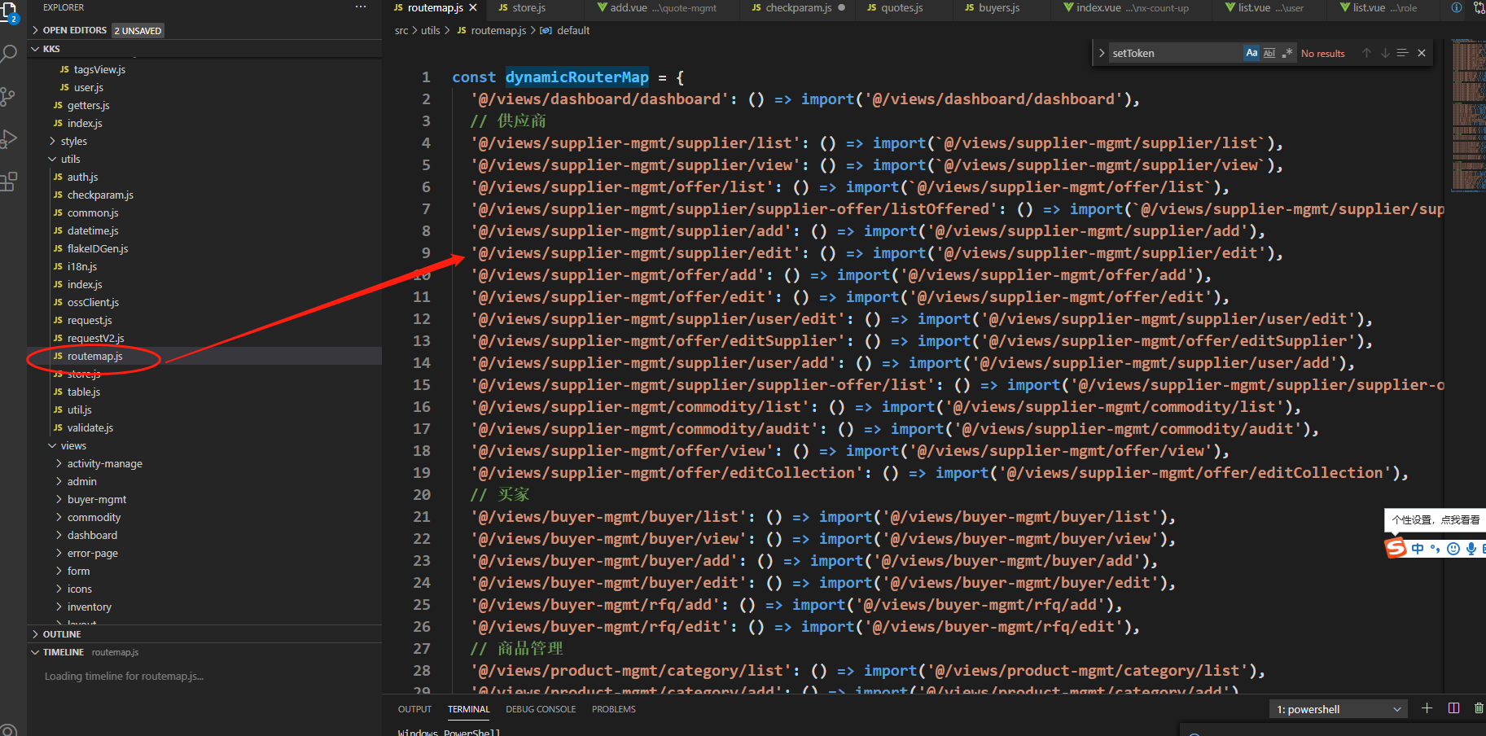Image resolution: width=1486 pixels, height=736 pixels.
Task: Open Sogou personalization tooltip
Action: click(1435, 519)
